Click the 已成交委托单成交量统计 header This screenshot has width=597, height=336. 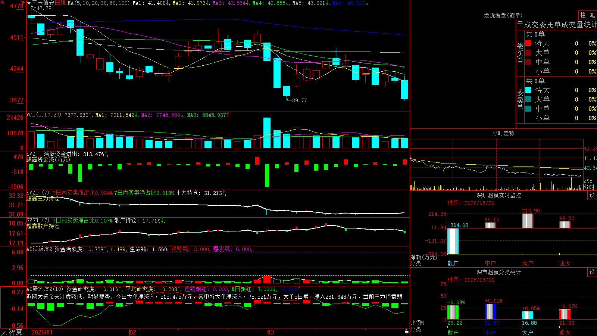point(557,25)
